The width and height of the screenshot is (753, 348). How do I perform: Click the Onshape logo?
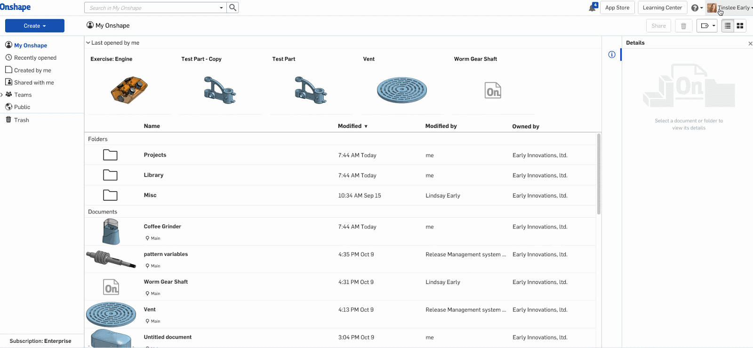coord(16,7)
